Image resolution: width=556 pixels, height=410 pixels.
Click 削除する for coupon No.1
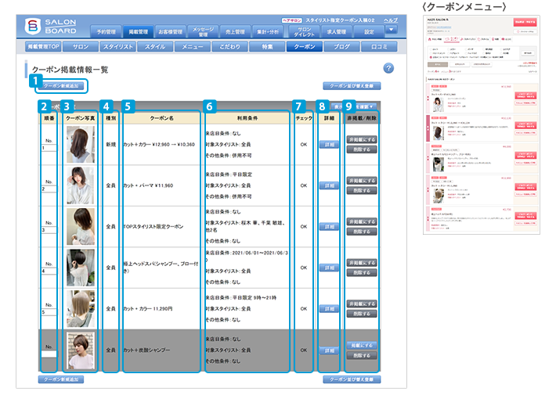coord(362,149)
